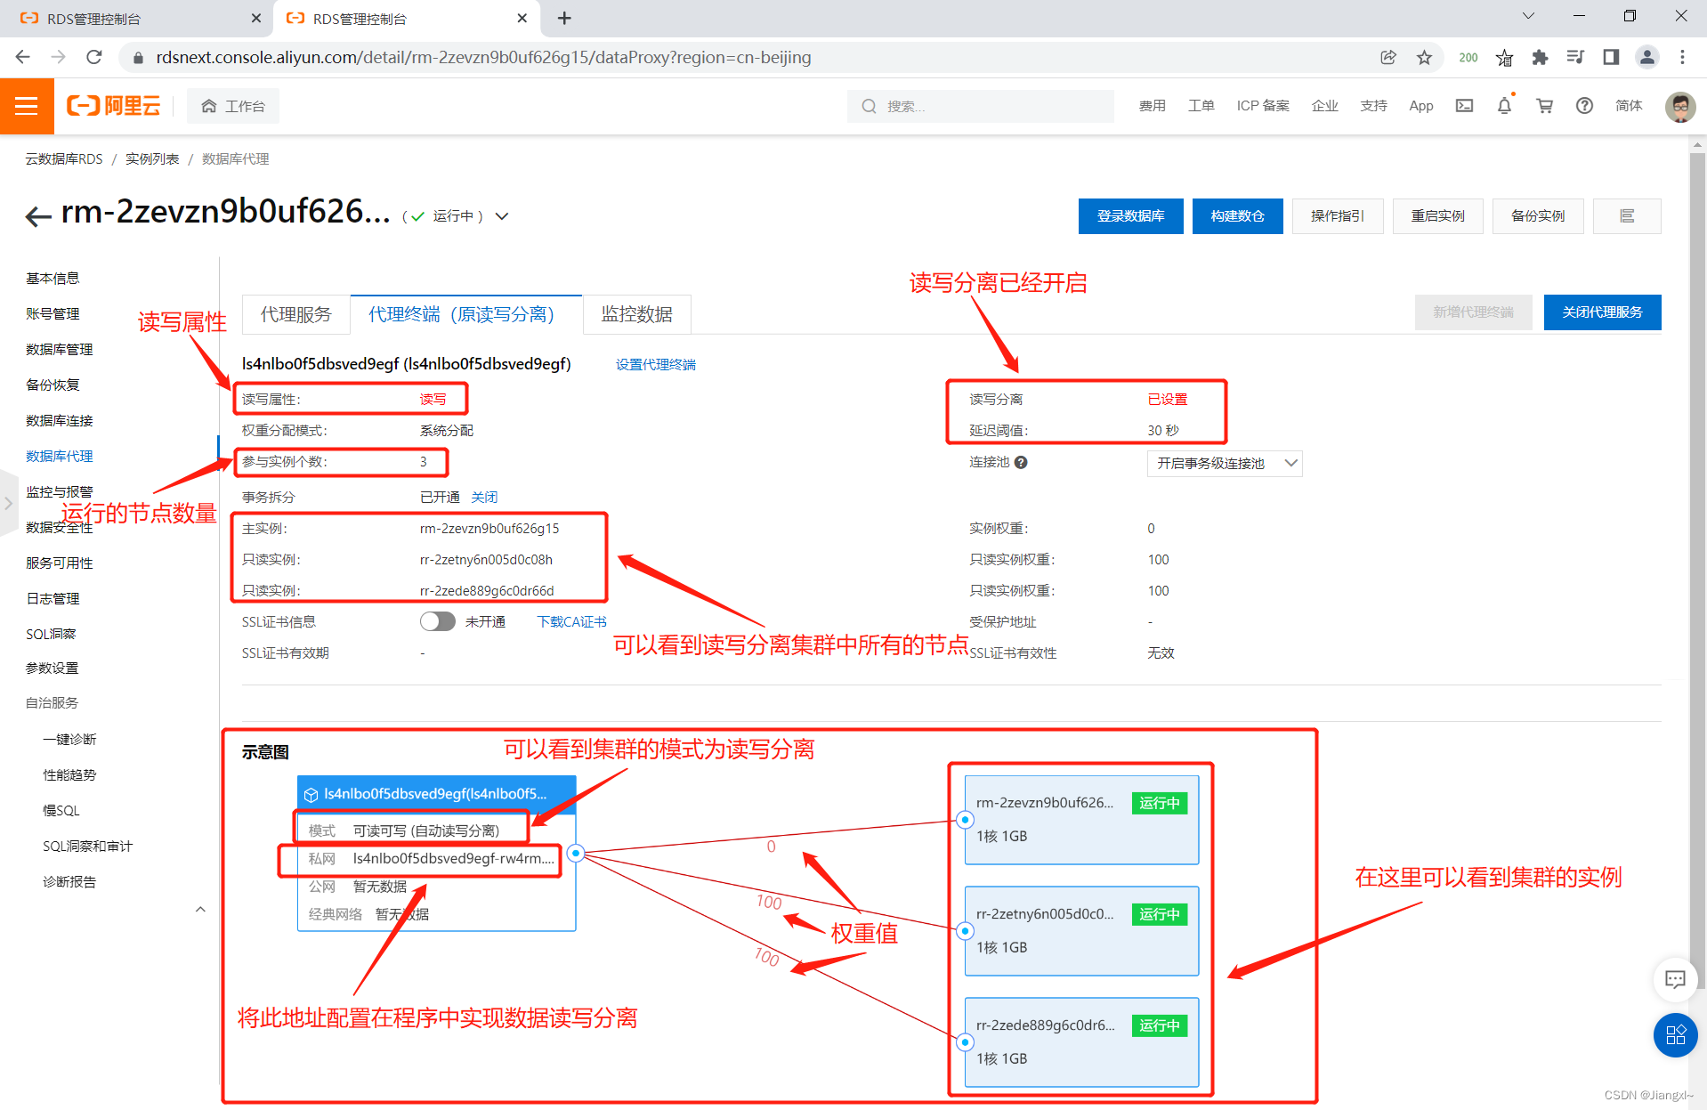
Task: Open the 费用 header menu
Action: click(x=1152, y=106)
